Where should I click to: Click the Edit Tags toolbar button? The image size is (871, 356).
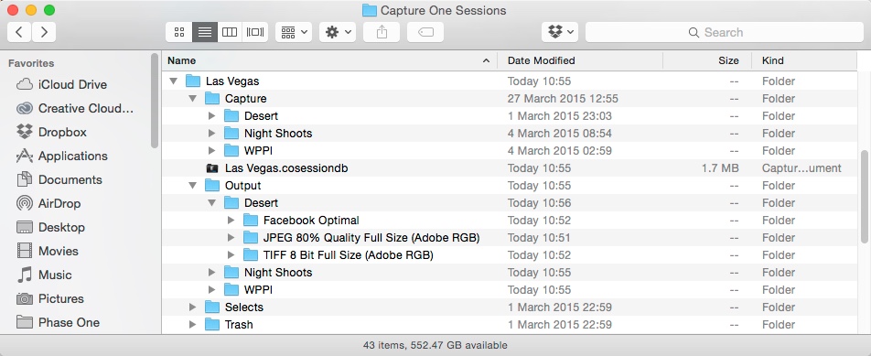click(425, 32)
